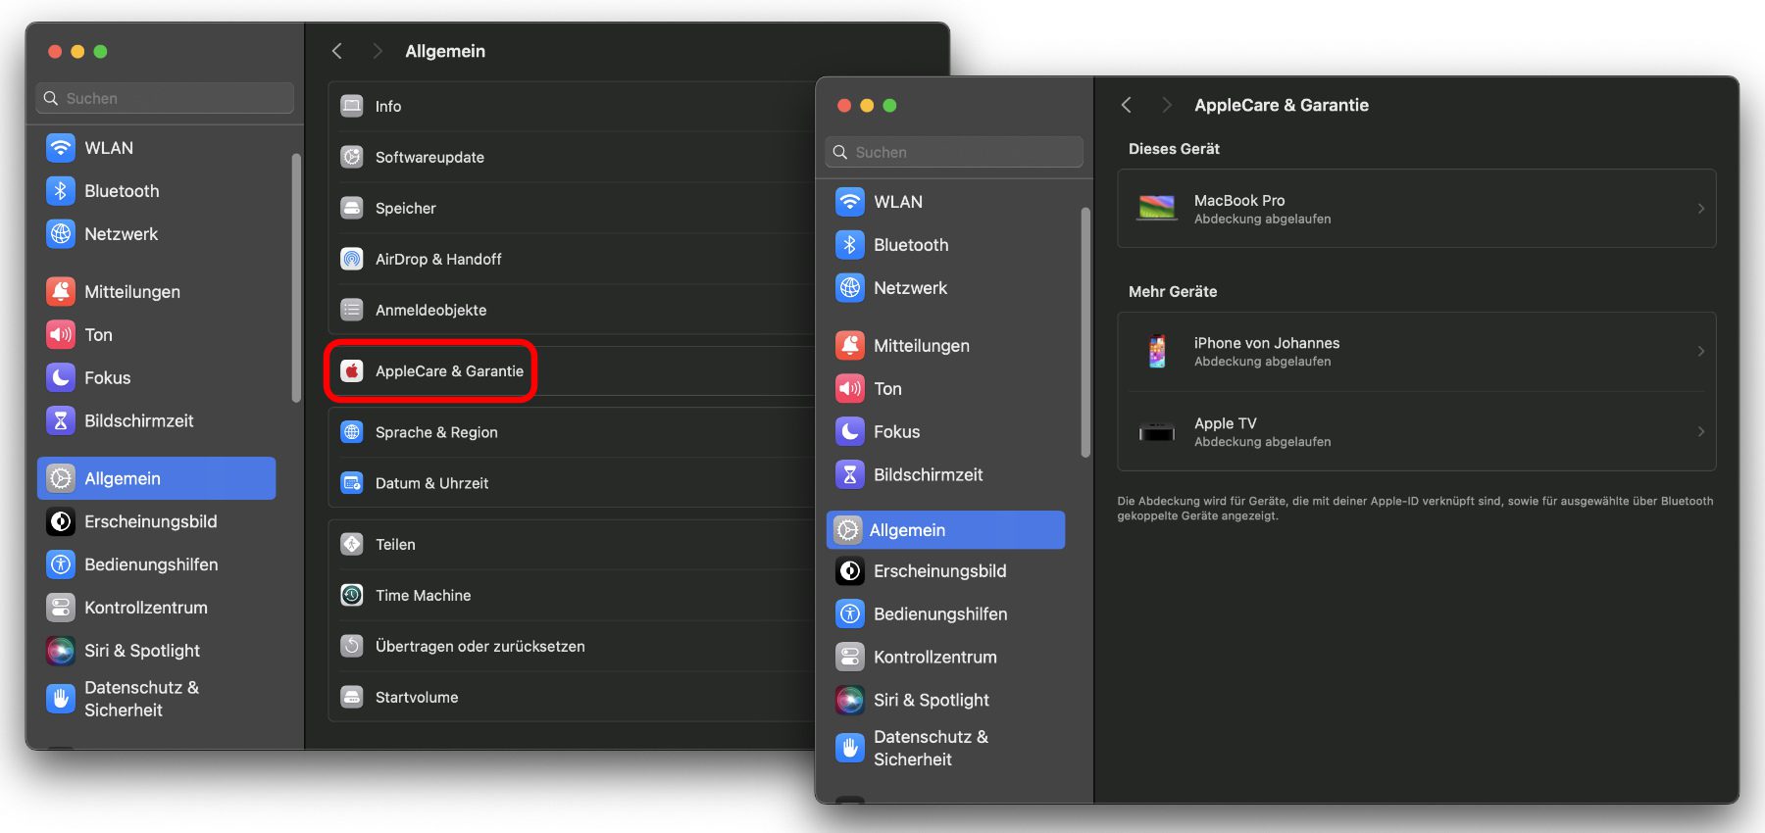Click Bluetooth icon in AppleCare window sidebar
The width and height of the screenshot is (1765, 833).
850,245
